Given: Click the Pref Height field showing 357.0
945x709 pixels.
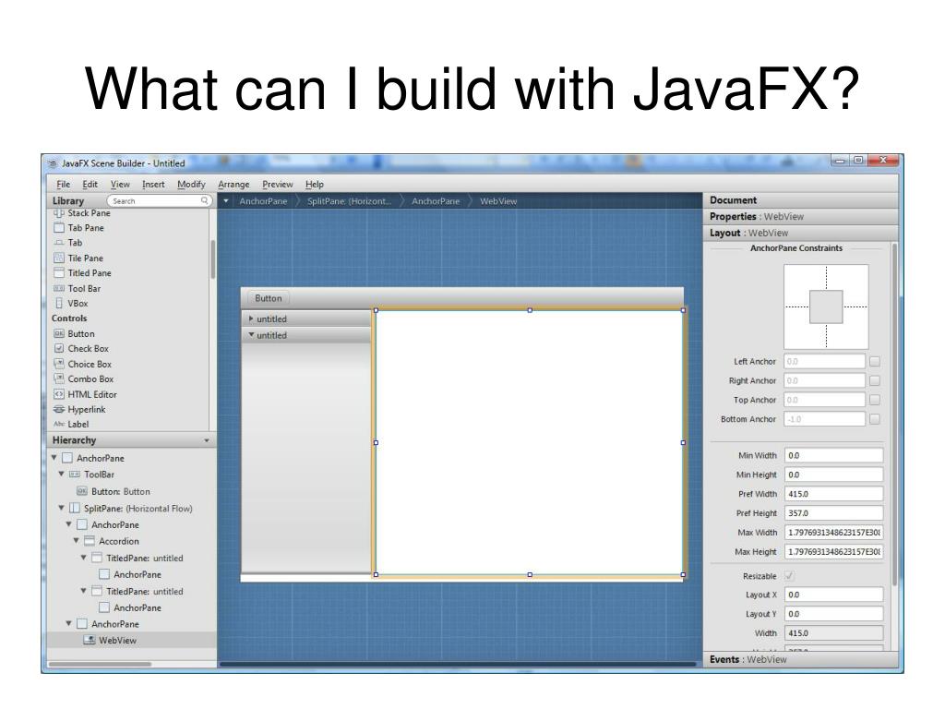Looking at the screenshot, I should tap(833, 513).
